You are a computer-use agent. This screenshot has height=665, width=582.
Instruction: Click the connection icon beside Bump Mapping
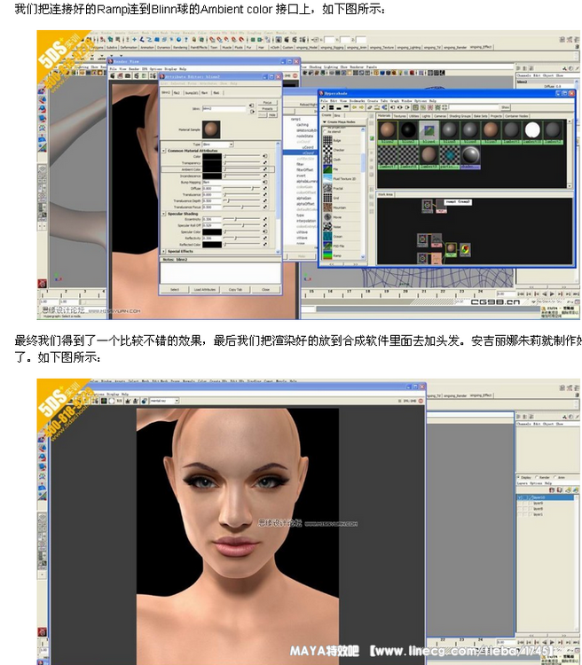point(265,182)
